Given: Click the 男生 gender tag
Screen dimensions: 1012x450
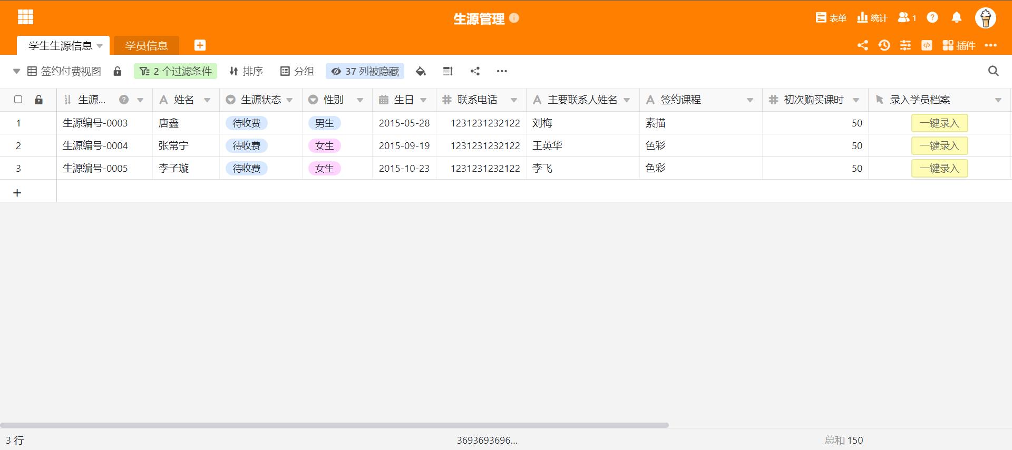Looking at the screenshot, I should click(325, 123).
